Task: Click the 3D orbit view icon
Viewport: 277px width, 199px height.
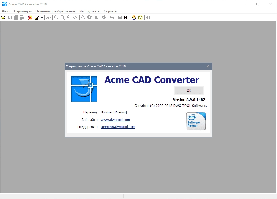Action: [96, 18]
